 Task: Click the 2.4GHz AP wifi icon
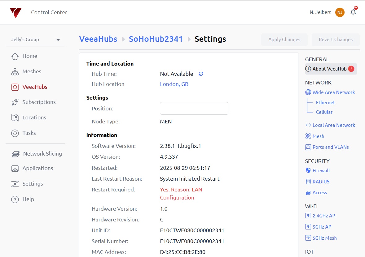308,216
